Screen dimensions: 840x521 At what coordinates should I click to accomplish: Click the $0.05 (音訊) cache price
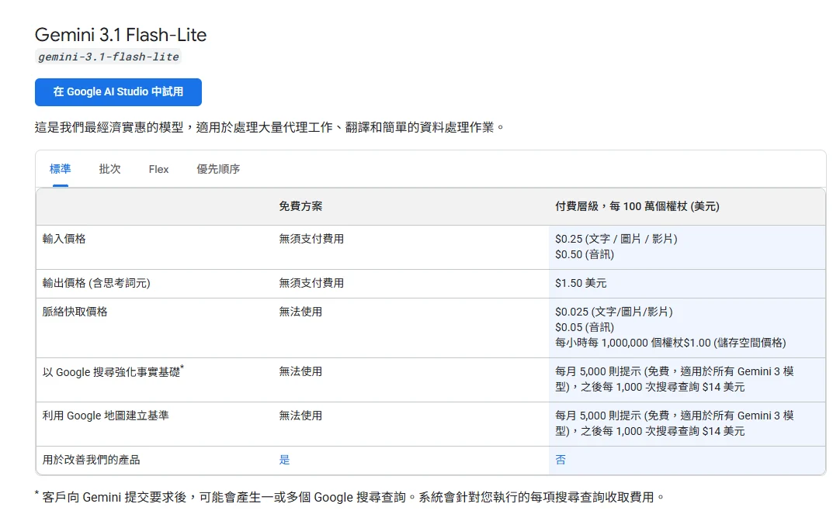click(x=585, y=327)
